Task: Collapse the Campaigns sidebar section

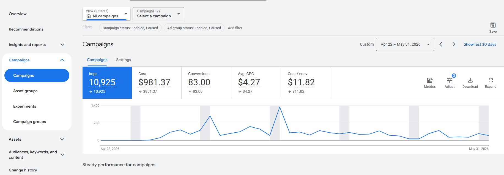Action: coord(62,60)
